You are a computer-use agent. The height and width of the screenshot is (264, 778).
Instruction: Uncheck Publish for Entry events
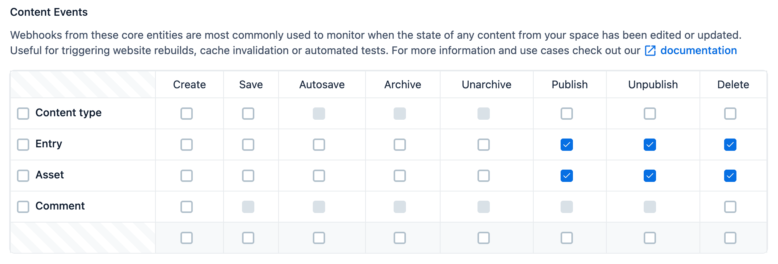(x=566, y=145)
